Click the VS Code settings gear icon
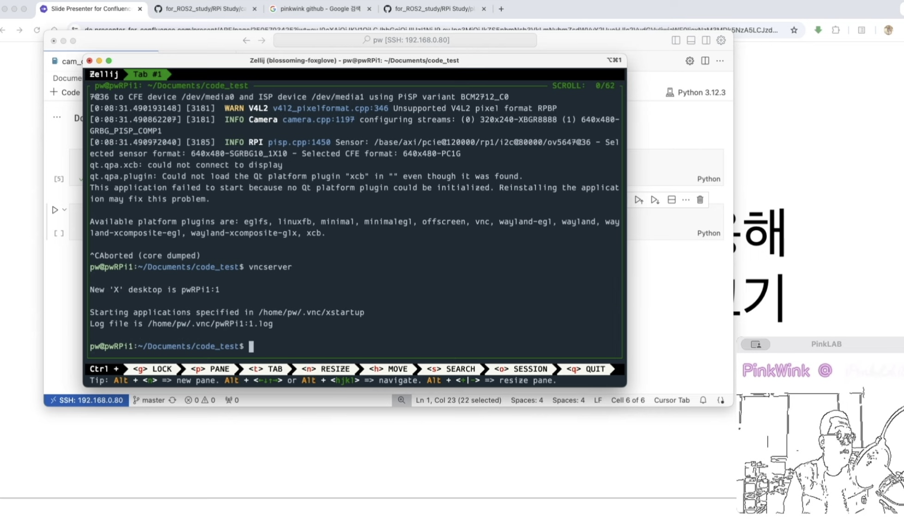This screenshot has height=519, width=904. [721, 40]
